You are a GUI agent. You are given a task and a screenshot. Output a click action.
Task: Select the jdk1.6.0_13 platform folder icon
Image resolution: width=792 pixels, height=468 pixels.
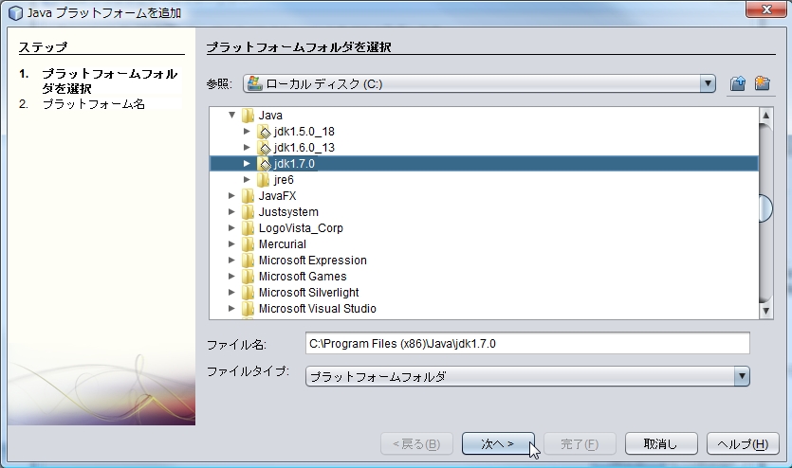pos(264,148)
